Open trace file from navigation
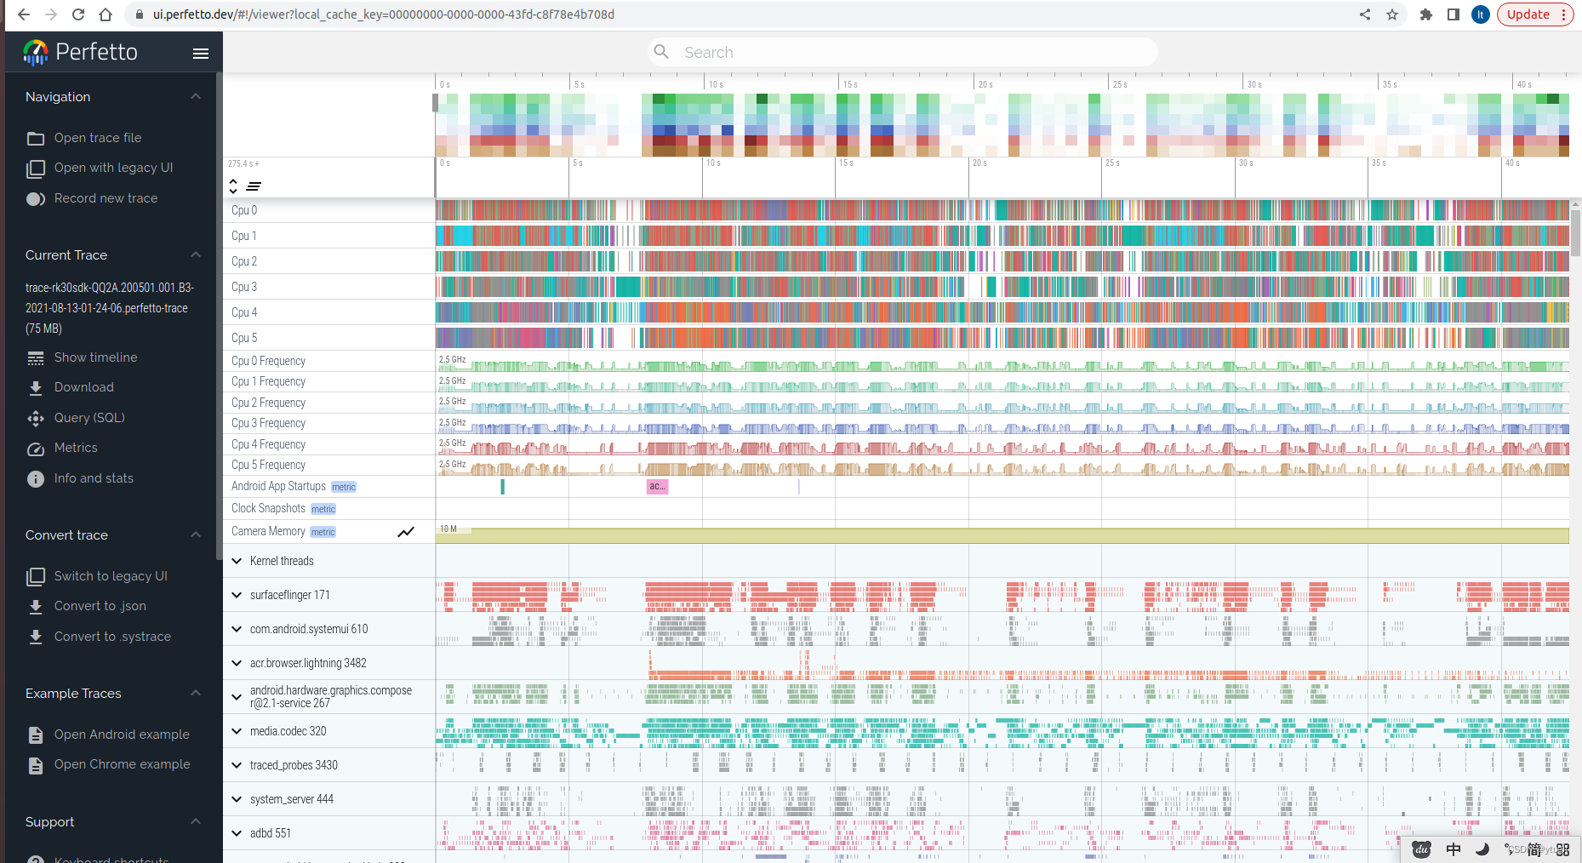The width and height of the screenshot is (1582, 863). tap(98, 138)
